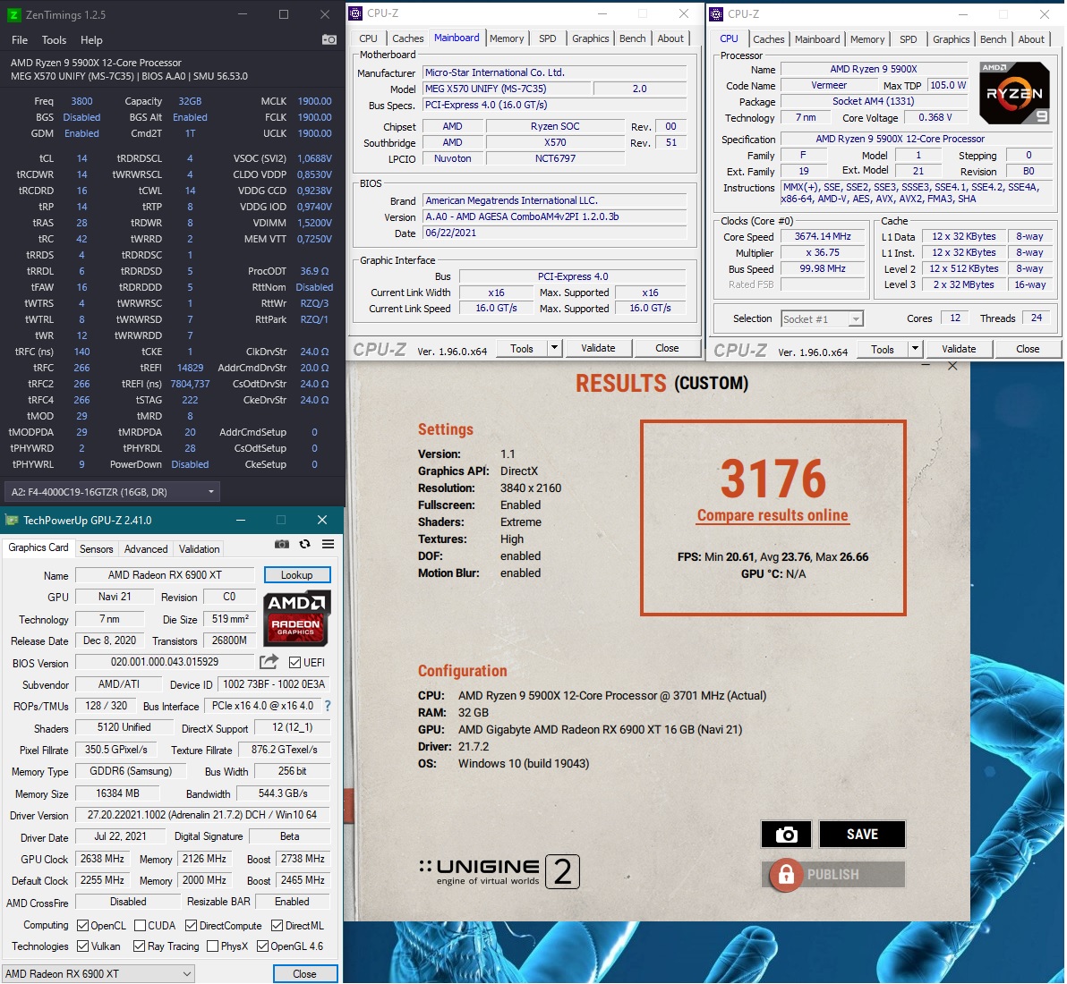Click Close button in Mainboard CPU-Z window
Image resolution: width=1067 pixels, height=984 pixels.
coord(667,348)
